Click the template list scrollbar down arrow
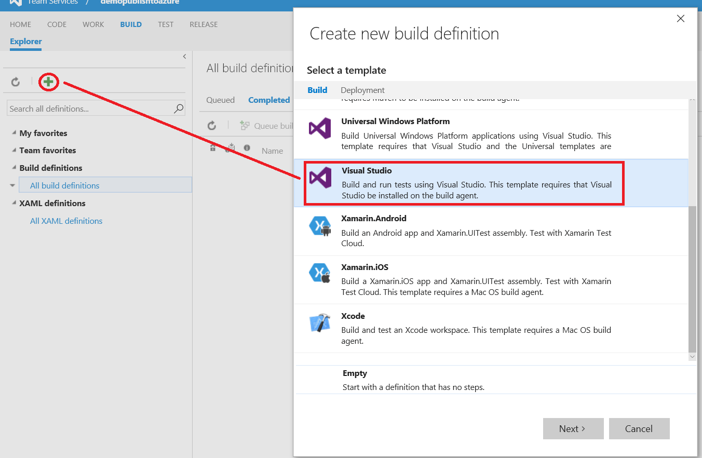The width and height of the screenshot is (702, 458). [692, 357]
